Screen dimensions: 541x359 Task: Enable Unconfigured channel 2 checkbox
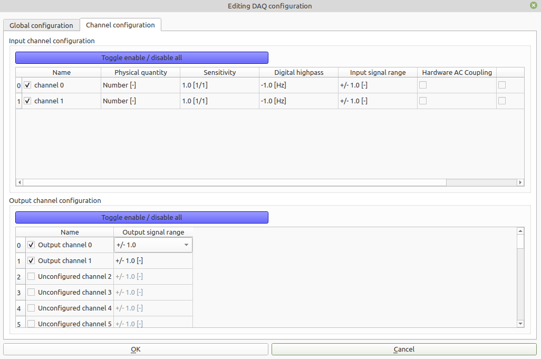[x=31, y=276]
